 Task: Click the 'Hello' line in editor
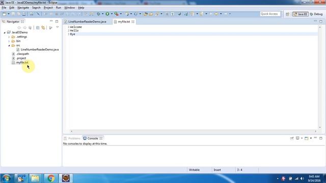point(74,30)
